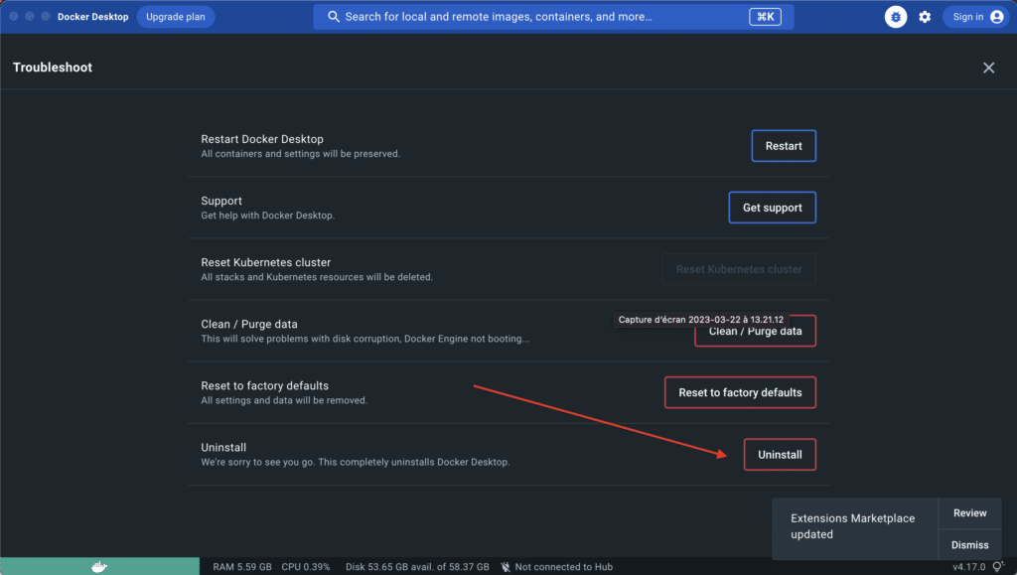Click the 'All settings and data will be removed.' text
The height and width of the screenshot is (575, 1017).
click(x=284, y=400)
